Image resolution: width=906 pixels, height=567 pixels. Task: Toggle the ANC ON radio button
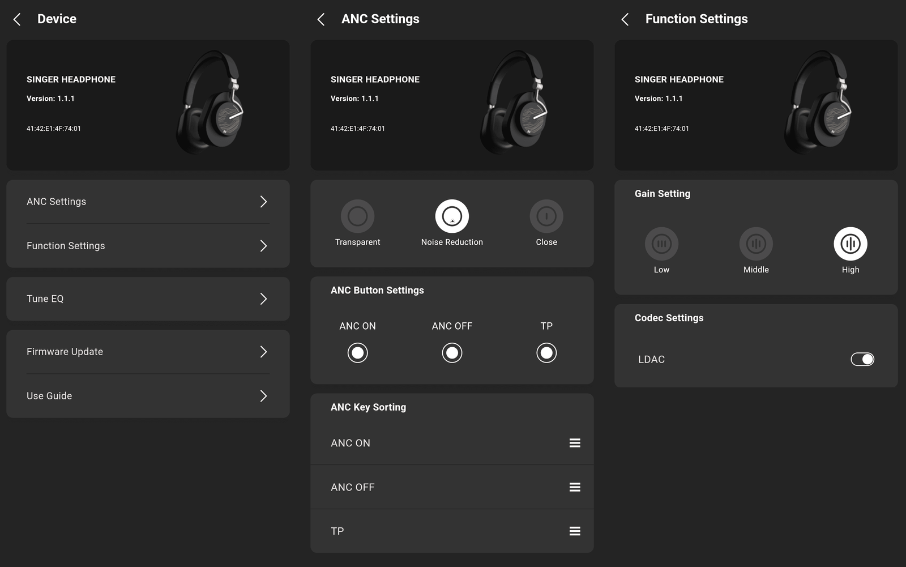[357, 353]
